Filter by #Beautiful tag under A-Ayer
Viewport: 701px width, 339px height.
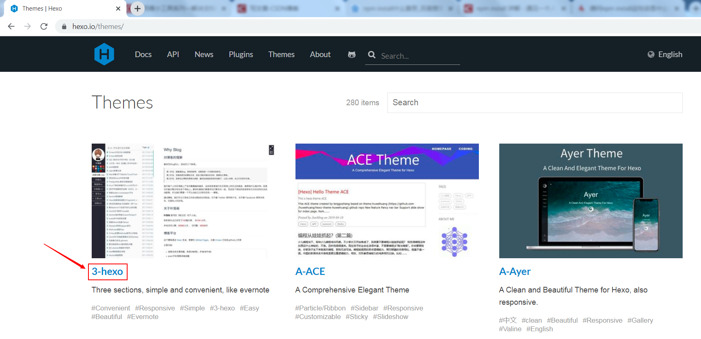(562, 320)
